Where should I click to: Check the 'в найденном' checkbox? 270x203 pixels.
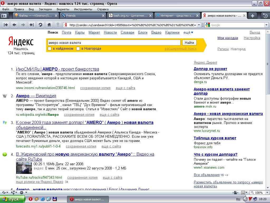pyautogui.click(x=50, y=49)
